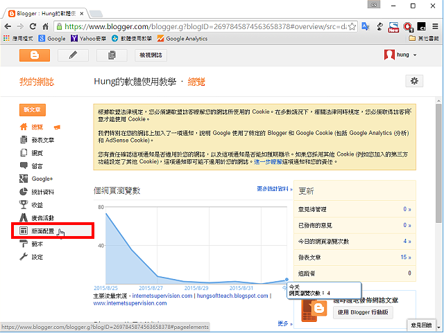Image resolution: width=444 pixels, height=333 pixels.
Task: Open the Chrome hamburger menu
Action: point(435,26)
